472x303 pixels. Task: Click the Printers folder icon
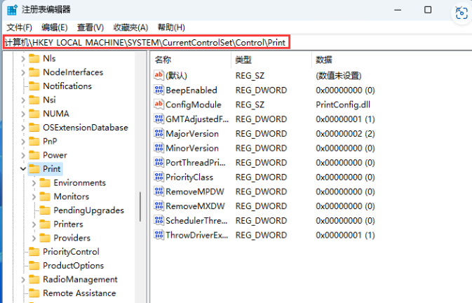coord(45,224)
